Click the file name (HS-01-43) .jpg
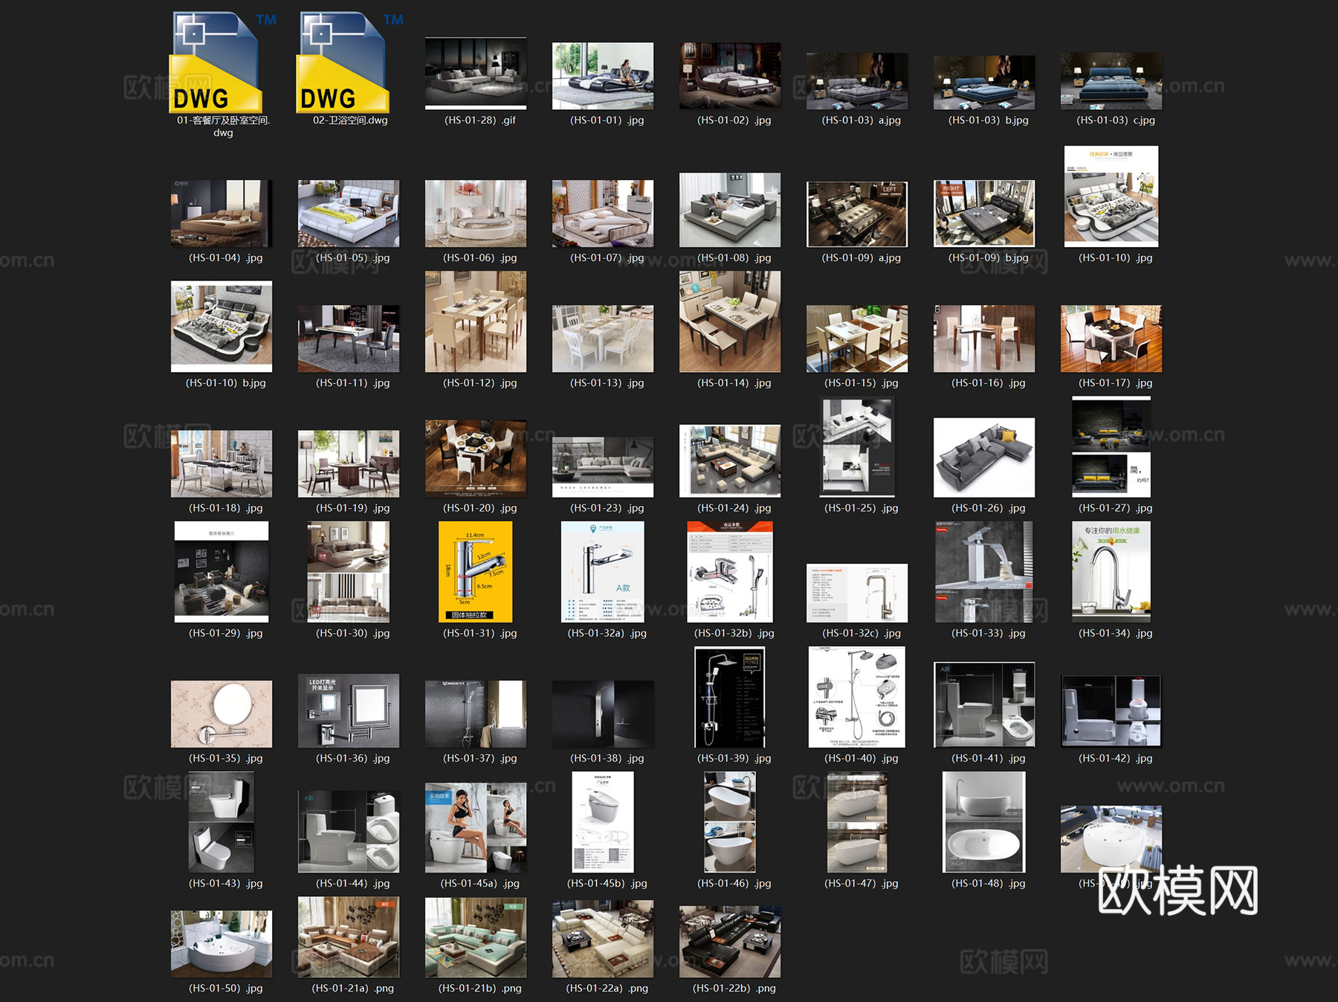The height and width of the screenshot is (1002, 1338). [x=225, y=883]
